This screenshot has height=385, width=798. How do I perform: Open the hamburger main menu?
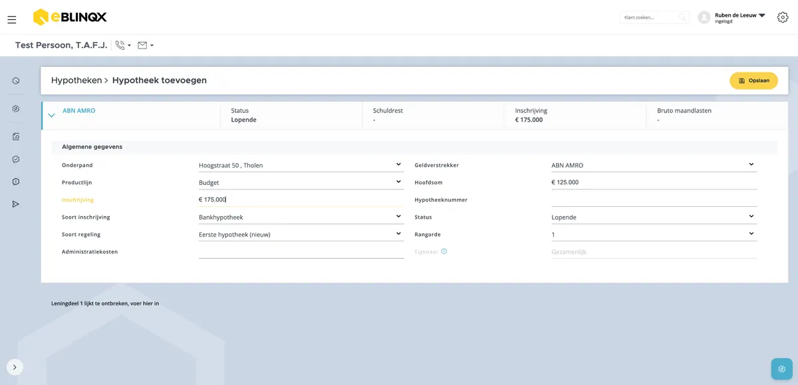pyautogui.click(x=11, y=20)
